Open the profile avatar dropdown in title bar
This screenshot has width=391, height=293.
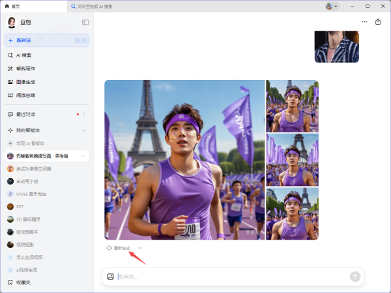332,6
